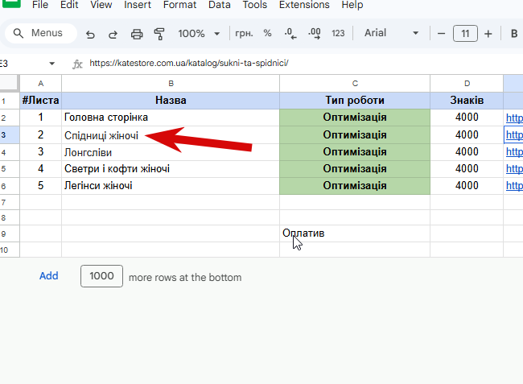Select 4000 cell in Легінси жіночі row
Viewport: 523px width, 384px height.
pyautogui.click(x=467, y=186)
